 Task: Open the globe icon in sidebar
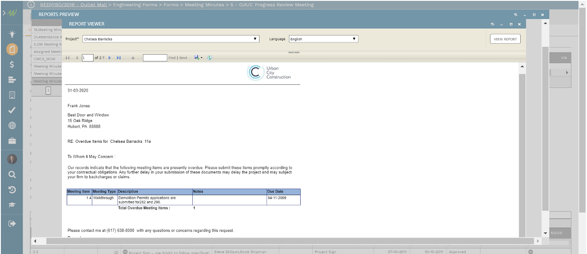click(12, 125)
